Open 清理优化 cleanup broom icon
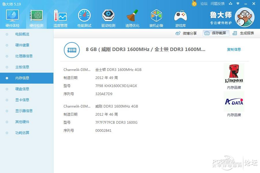The height and width of the screenshot is (173, 260). 132,16
